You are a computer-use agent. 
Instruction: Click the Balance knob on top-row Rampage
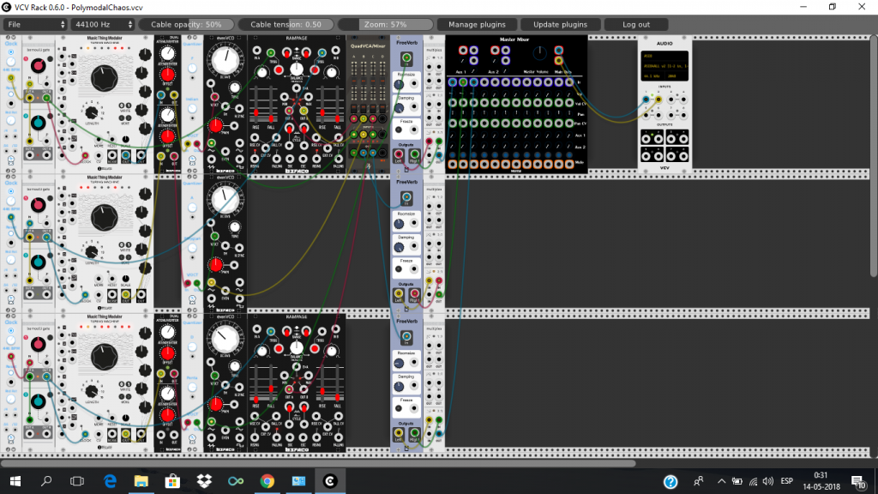(296, 69)
